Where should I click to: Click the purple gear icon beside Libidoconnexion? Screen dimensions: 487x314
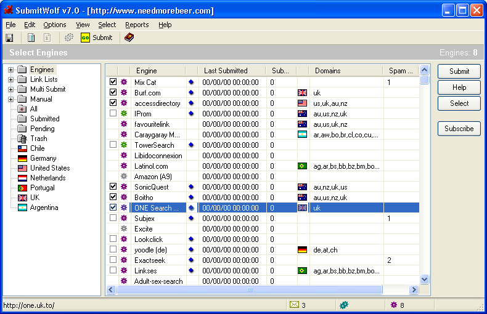tap(124, 155)
